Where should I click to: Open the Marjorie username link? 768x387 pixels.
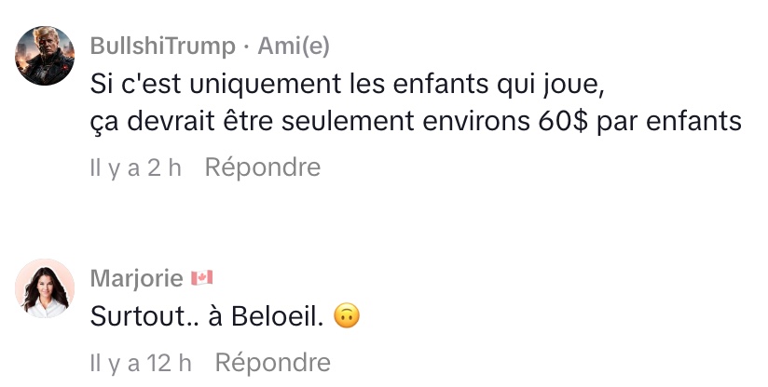click(x=135, y=278)
